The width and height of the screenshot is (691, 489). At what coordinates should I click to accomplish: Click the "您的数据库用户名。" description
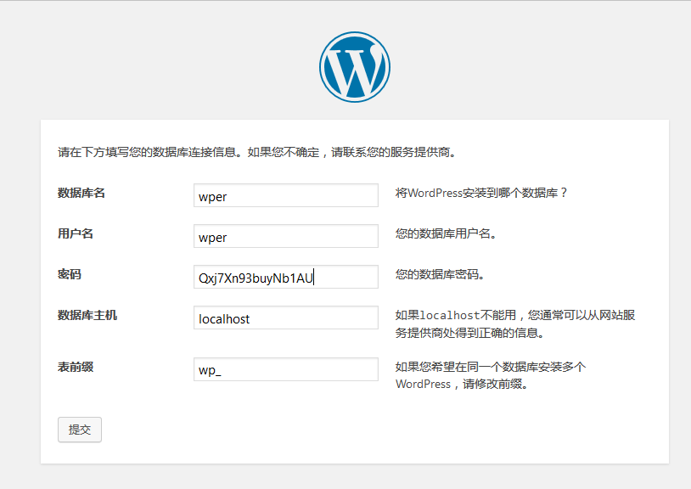pyautogui.click(x=446, y=234)
